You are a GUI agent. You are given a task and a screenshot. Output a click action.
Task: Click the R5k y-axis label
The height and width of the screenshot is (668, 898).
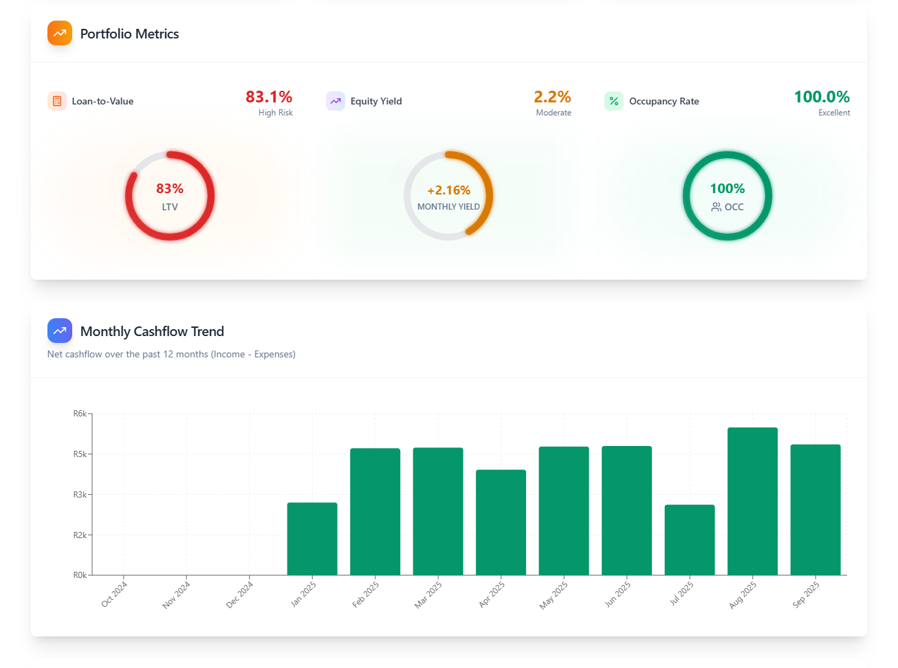80,454
